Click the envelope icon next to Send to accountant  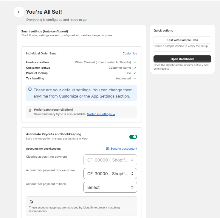pyautogui.click(x=108, y=148)
